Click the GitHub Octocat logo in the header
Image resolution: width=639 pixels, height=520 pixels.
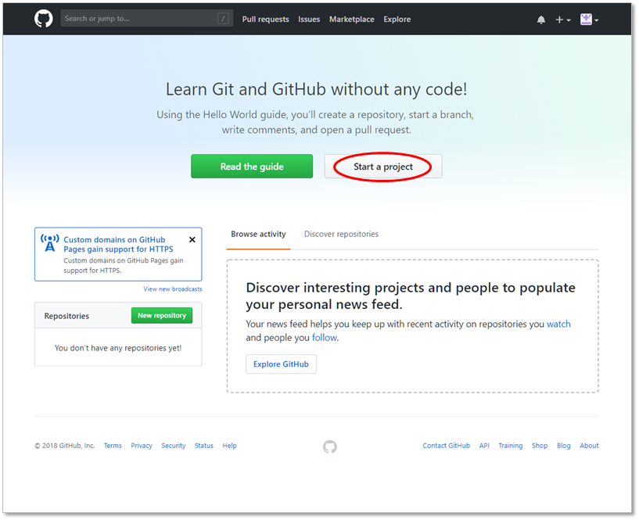43,18
